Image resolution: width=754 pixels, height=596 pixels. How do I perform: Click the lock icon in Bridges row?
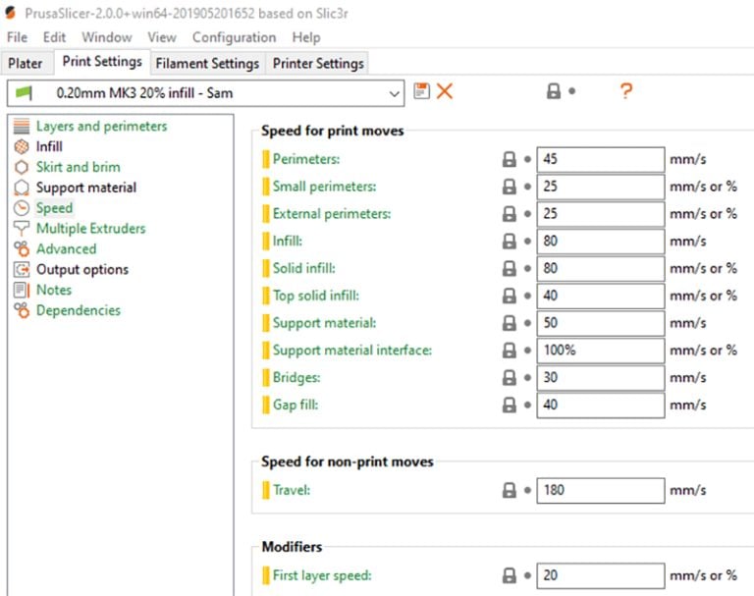click(x=510, y=378)
